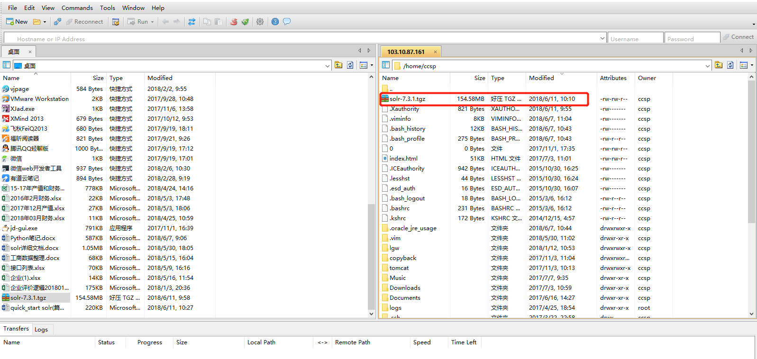The height and width of the screenshot is (359, 757).
Task: Click the synchronize arrows toolbar icon
Action: click(192, 22)
